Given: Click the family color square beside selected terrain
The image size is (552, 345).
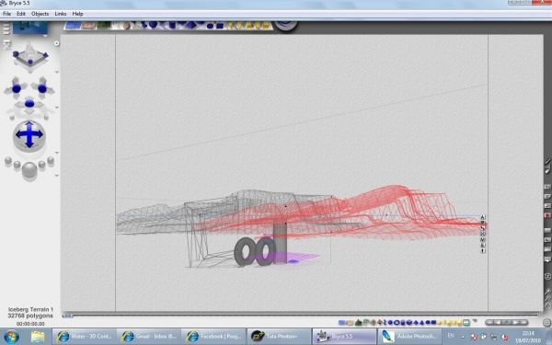Looking at the screenshot, I should coord(483,223).
